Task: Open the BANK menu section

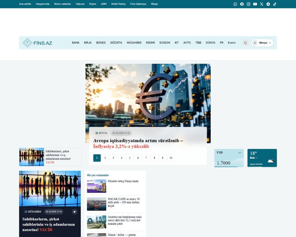Action: tap(75, 43)
